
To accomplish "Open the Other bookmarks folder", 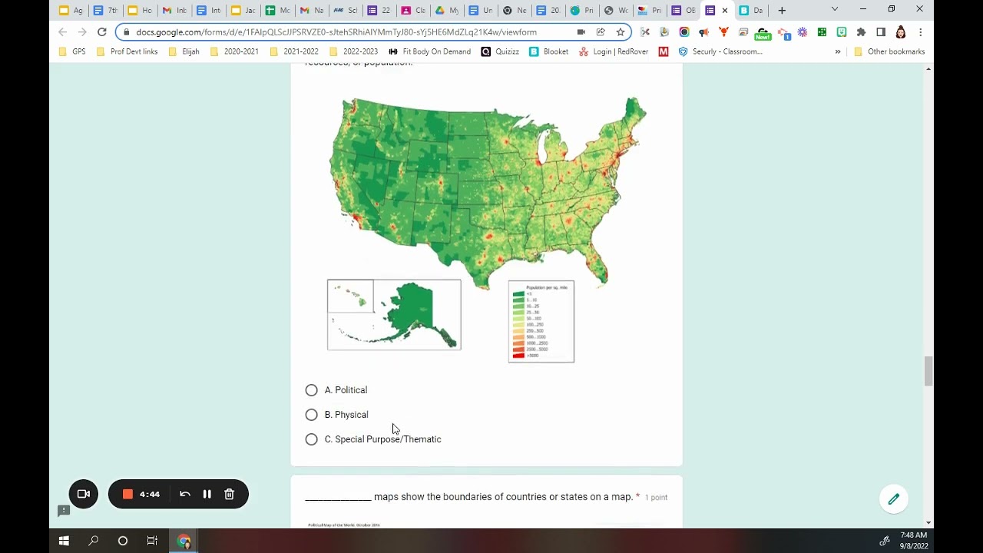I will pos(889,51).
